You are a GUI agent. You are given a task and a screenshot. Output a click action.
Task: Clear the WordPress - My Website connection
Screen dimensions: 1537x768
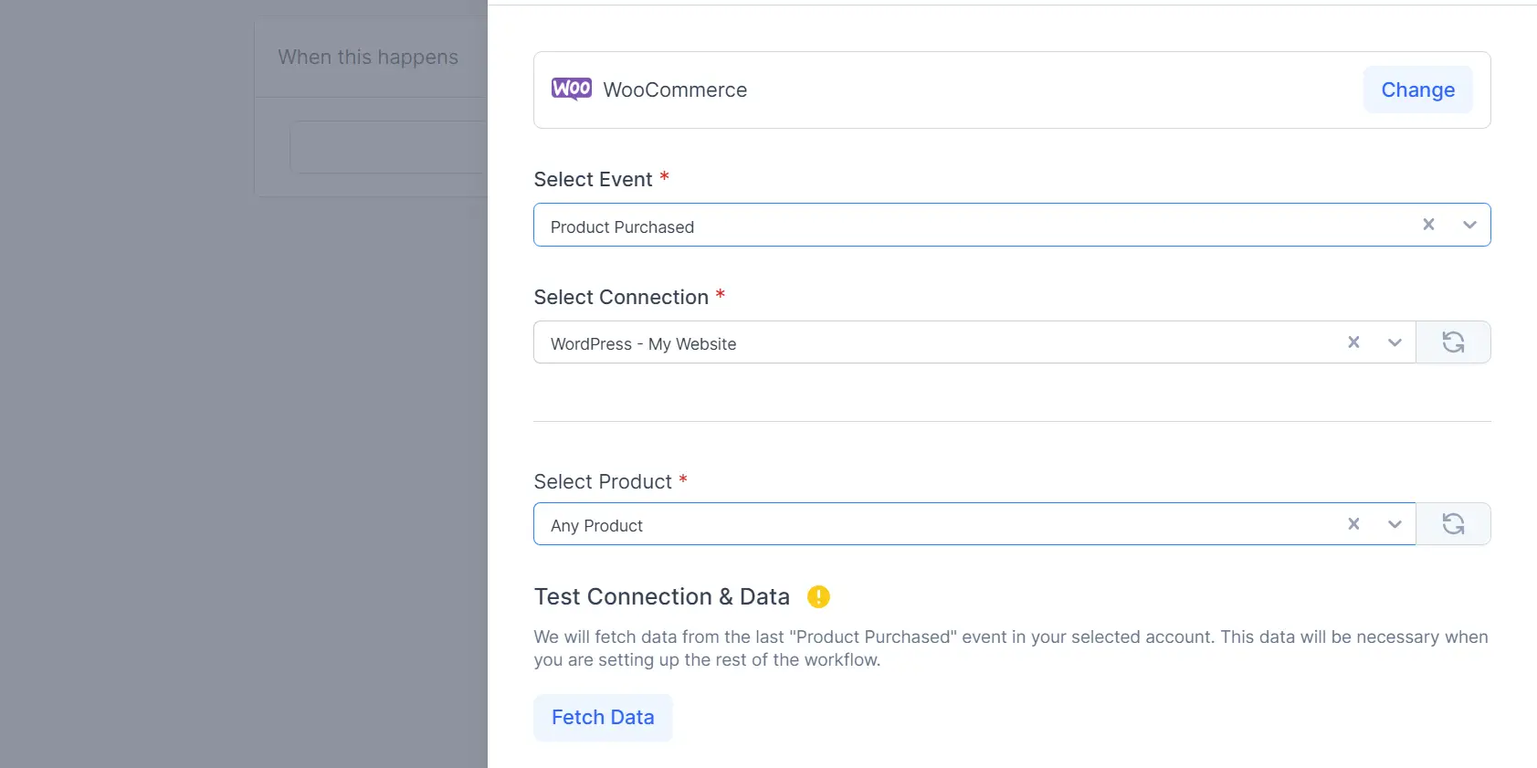1353,342
